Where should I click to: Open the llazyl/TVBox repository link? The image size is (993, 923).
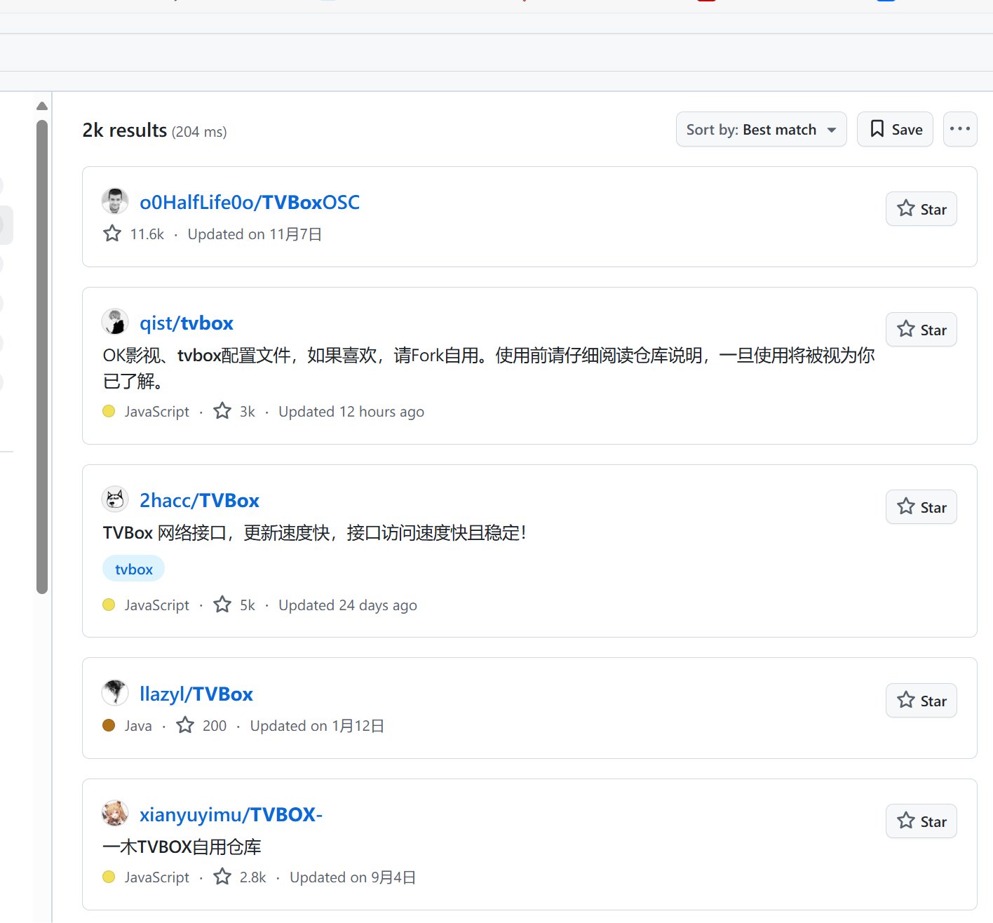196,694
